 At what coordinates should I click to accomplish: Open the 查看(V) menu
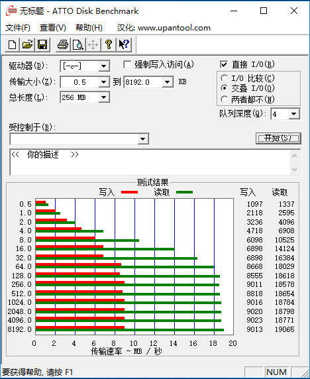pyautogui.click(x=53, y=28)
